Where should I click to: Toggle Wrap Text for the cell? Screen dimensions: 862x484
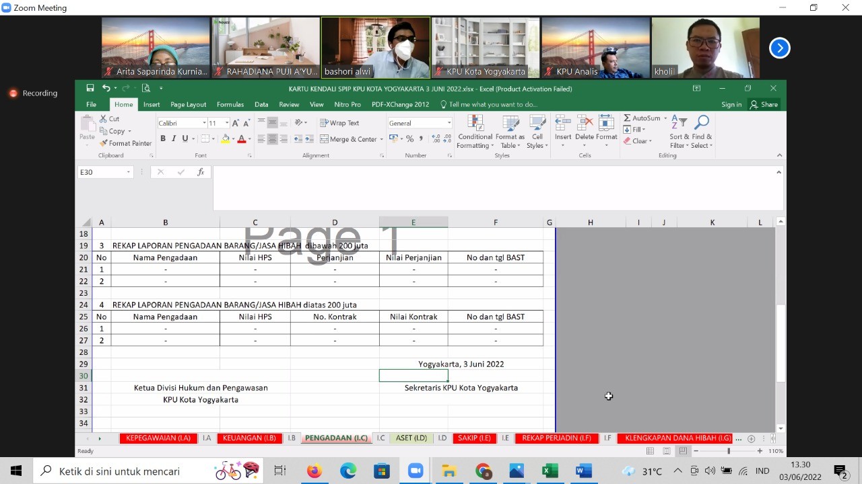click(x=339, y=123)
